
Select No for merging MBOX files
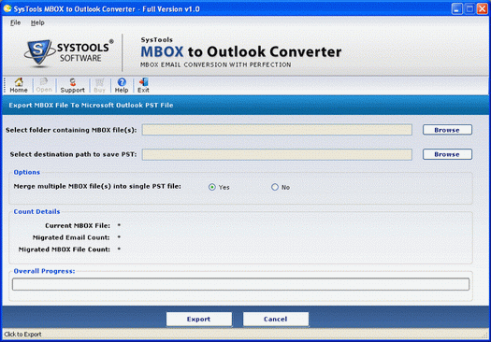tap(275, 187)
